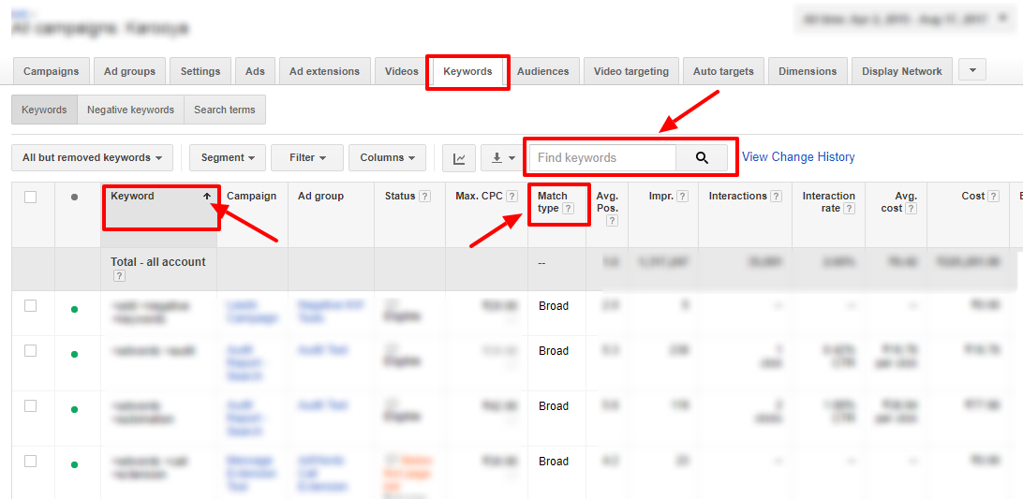Open All but removed keywords dropdown
The image size is (1023, 499).
pyautogui.click(x=92, y=158)
